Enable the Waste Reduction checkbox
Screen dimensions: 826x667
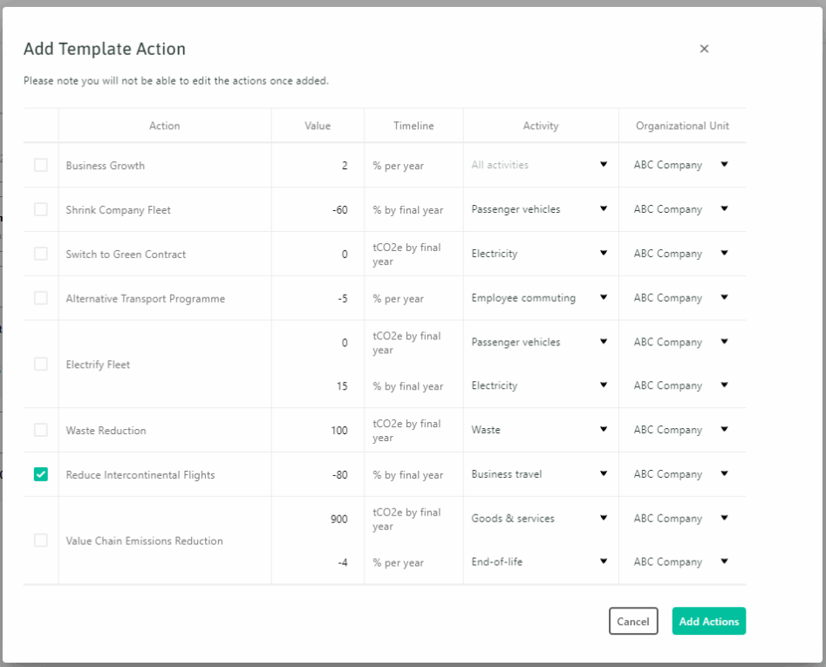click(x=41, y=430)
